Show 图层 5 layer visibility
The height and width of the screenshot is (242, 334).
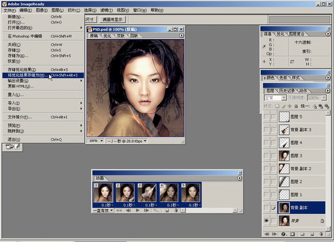(267, 117)
